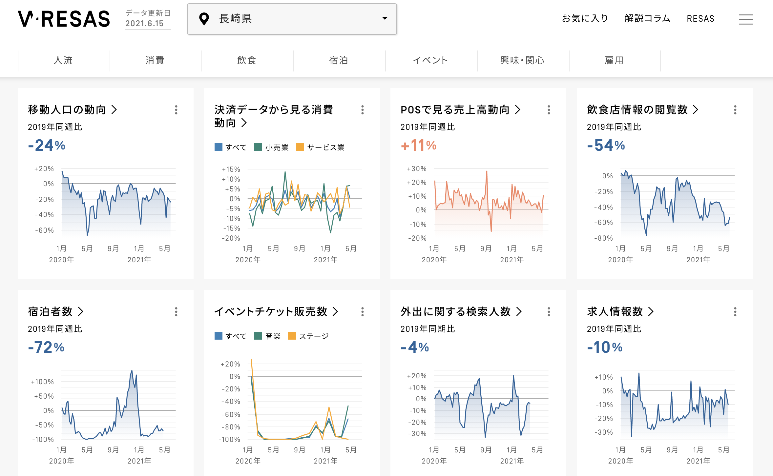Image resolution: width=773 pixels, height=476 pixels.
Task: Switch to the 宿泊 tab
Action: tap(339, 60)
